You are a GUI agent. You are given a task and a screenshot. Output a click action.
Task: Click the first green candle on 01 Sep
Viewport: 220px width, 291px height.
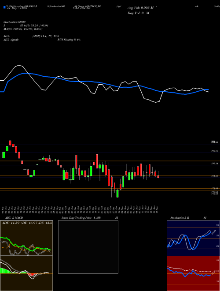coord(4,155)
